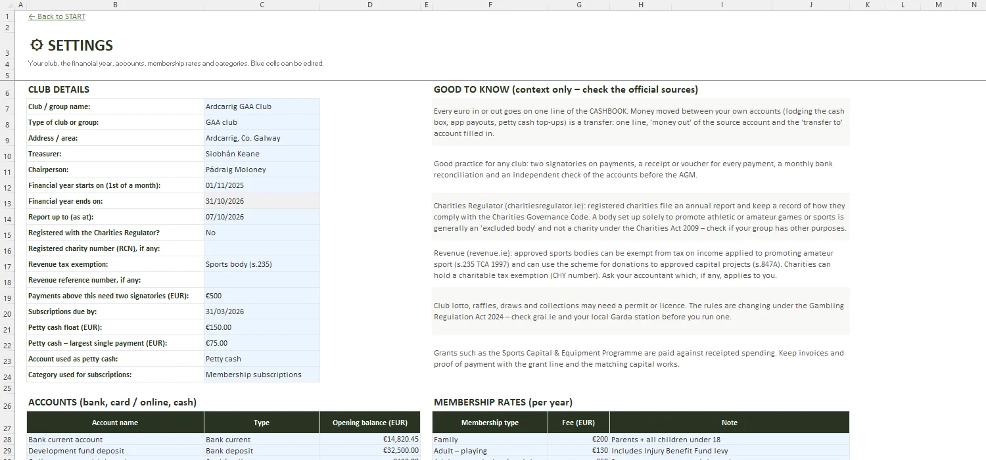
Task: Select the Bank deposit type cell
Action: (x=262, y=451)
